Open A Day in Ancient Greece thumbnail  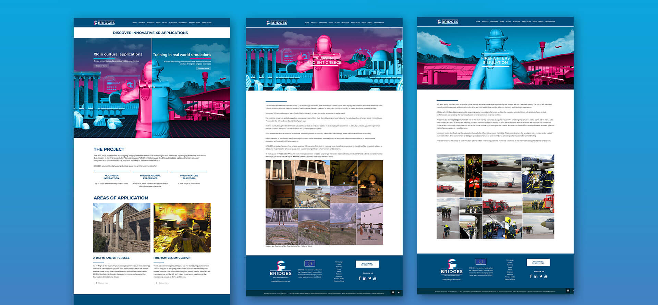(x=122, y=228)
